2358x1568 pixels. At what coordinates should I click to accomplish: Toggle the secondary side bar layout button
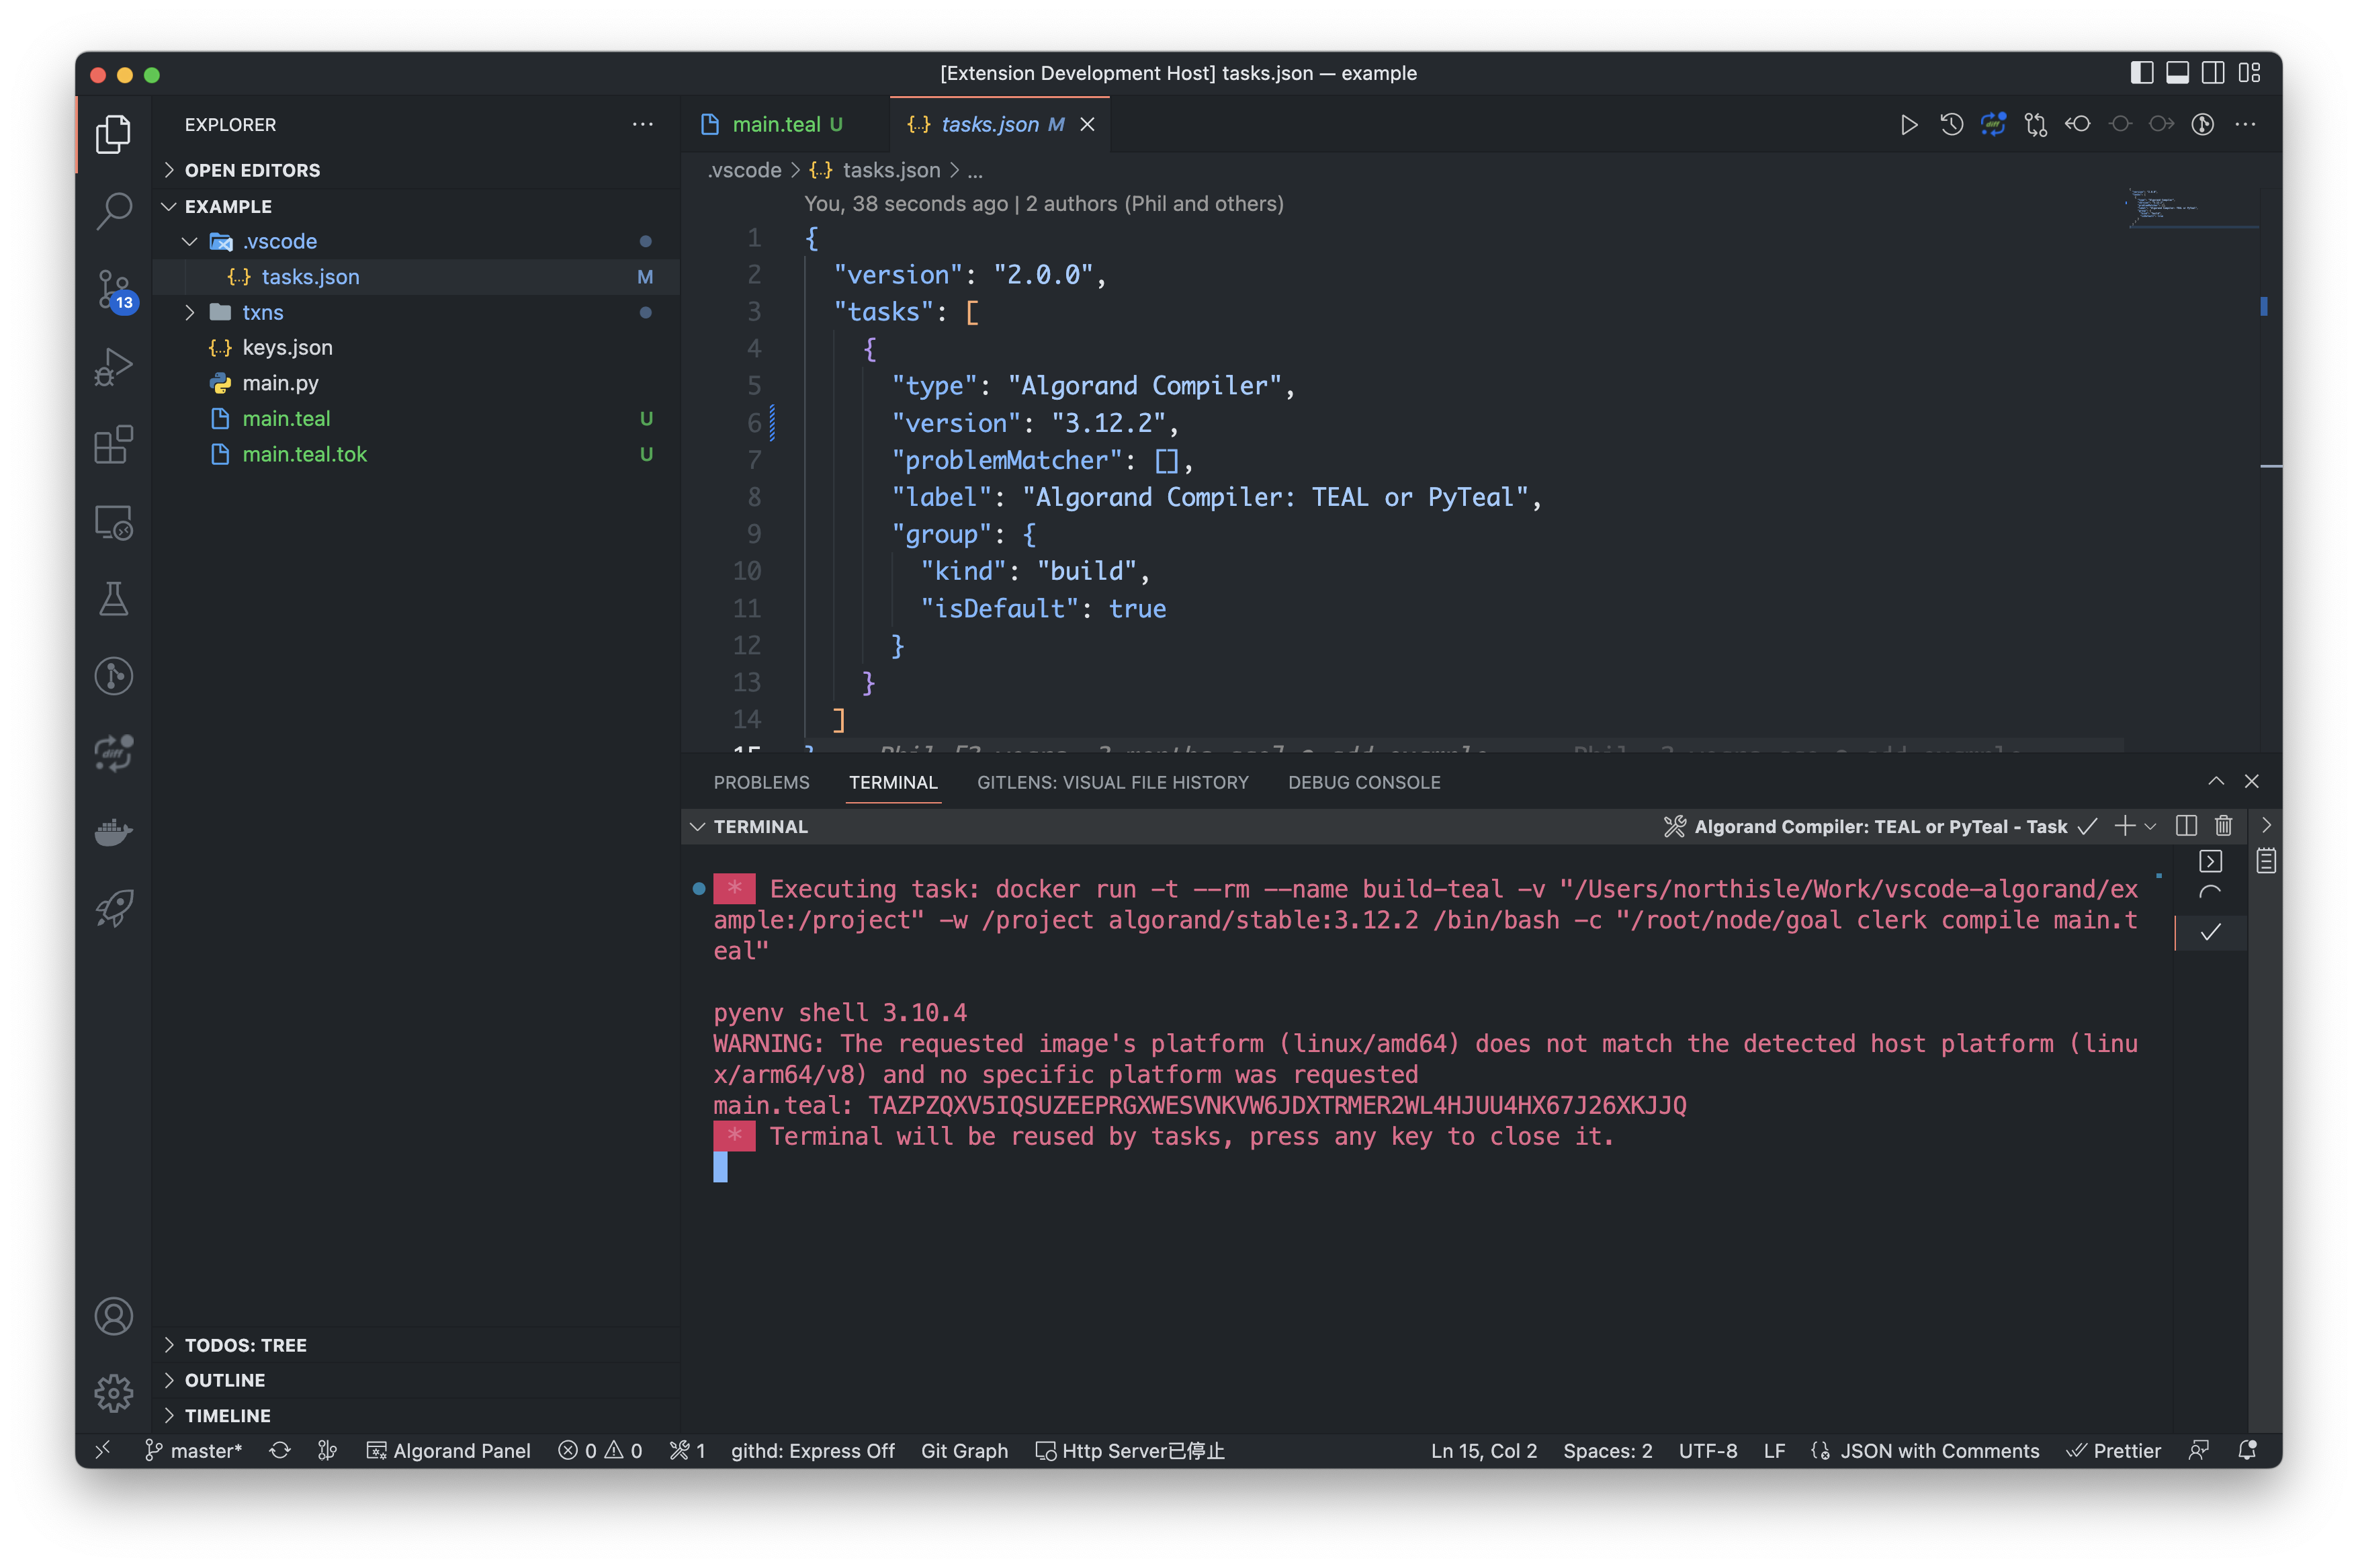click(x=2213, y=73)
